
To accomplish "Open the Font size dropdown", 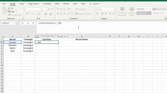I will click(46, 9).
